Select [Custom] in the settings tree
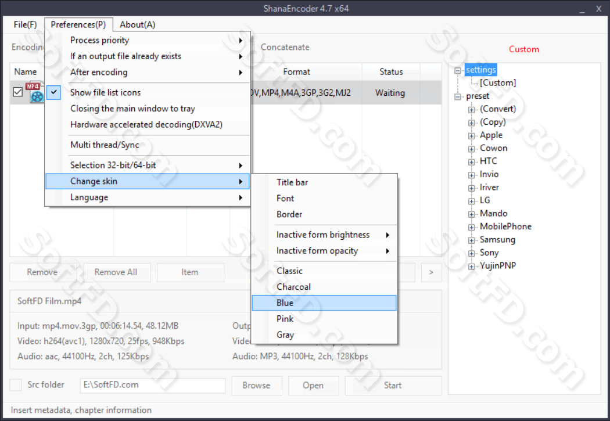610x421 pixels. coord(497,83)
